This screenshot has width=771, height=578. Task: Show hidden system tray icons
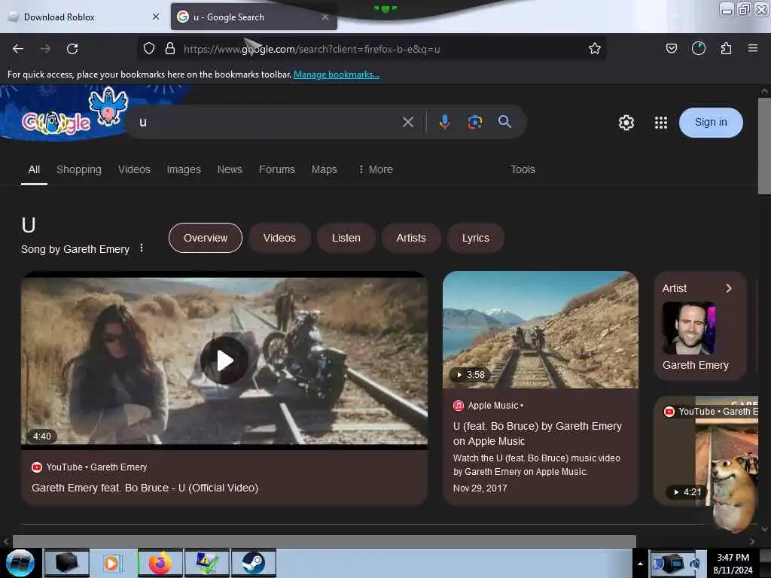(640, 564)
